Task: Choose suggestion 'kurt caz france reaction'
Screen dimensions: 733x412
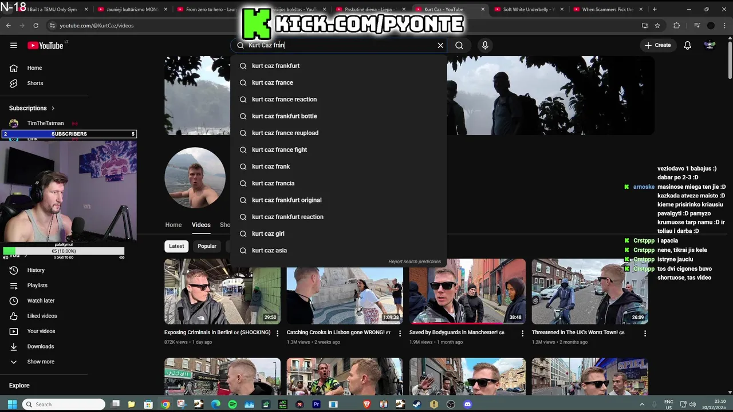Action: 338,100
